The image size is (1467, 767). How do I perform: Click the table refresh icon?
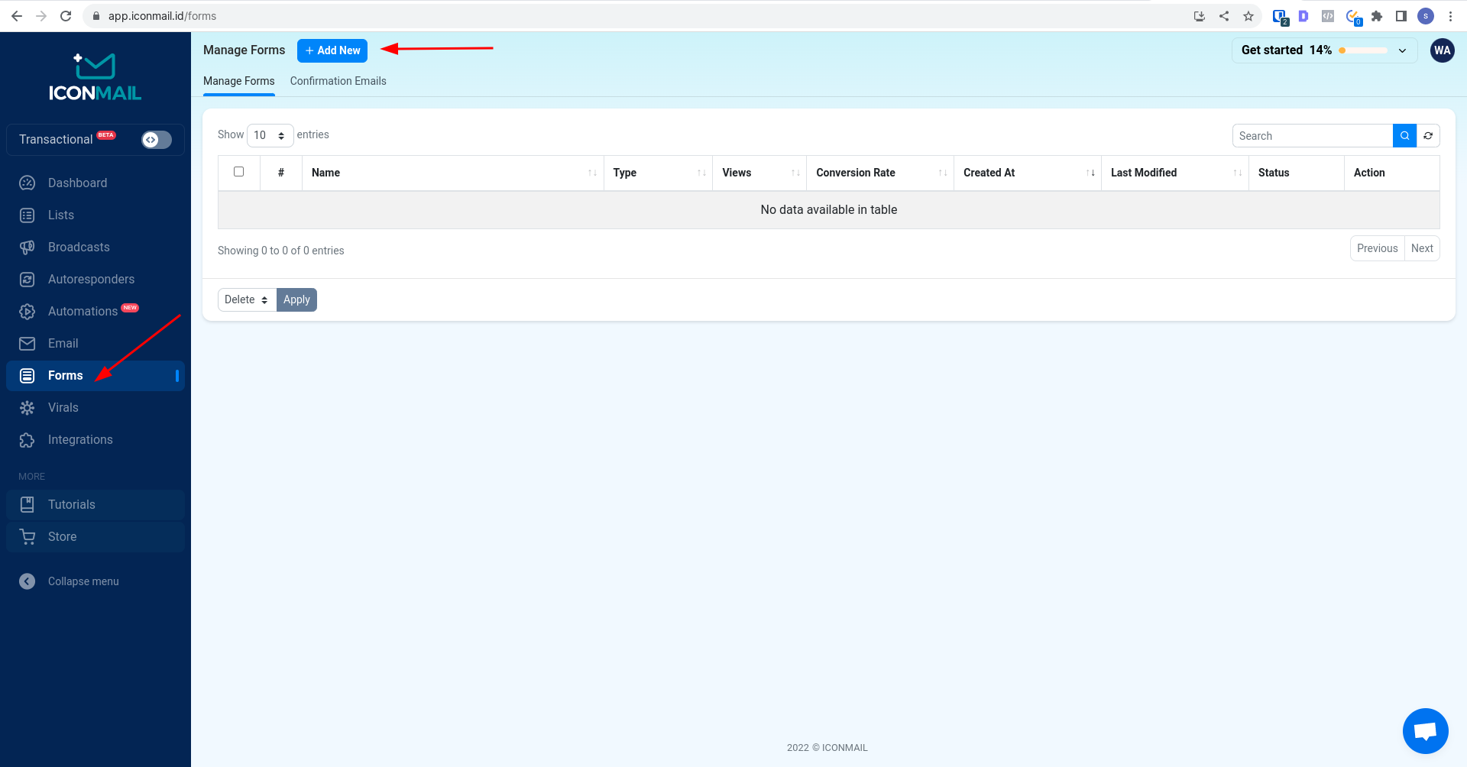click(x=1428, y=136)
